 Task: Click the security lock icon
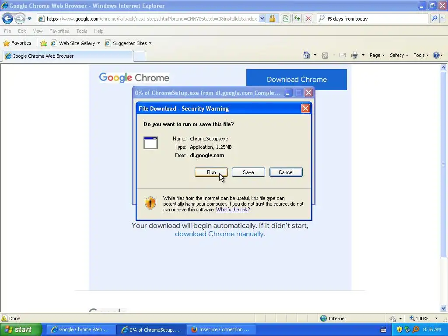pyautogui.click(x=272, y=19)
